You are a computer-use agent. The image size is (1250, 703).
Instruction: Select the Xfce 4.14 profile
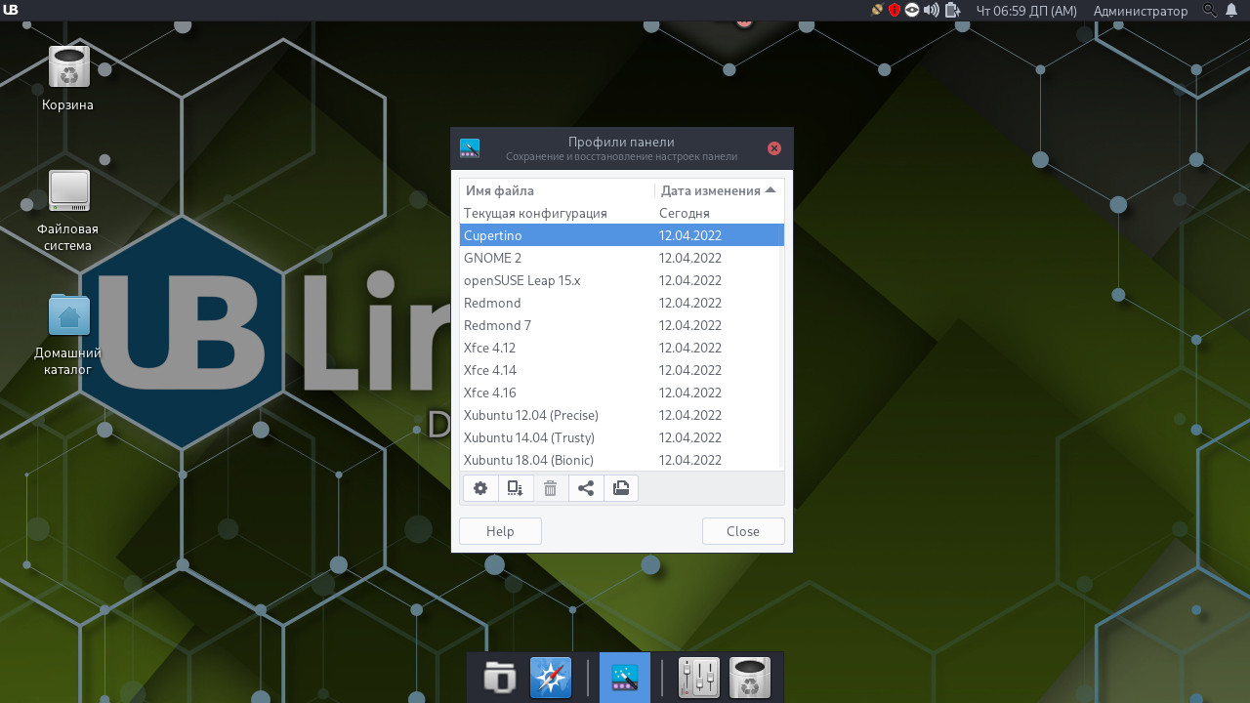[x=622, y=370]
